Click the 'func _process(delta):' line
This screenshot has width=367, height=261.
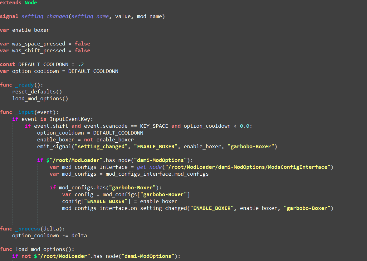click(x=32, y=229)
